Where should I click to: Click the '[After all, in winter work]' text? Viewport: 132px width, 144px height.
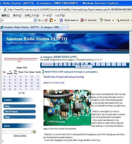54,83
